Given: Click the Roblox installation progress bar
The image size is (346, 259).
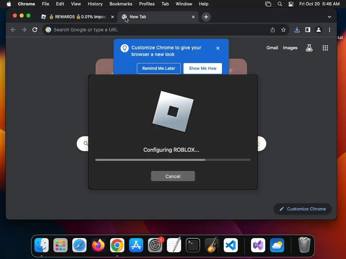Looking at the screenshot, I should click(173, 160).
